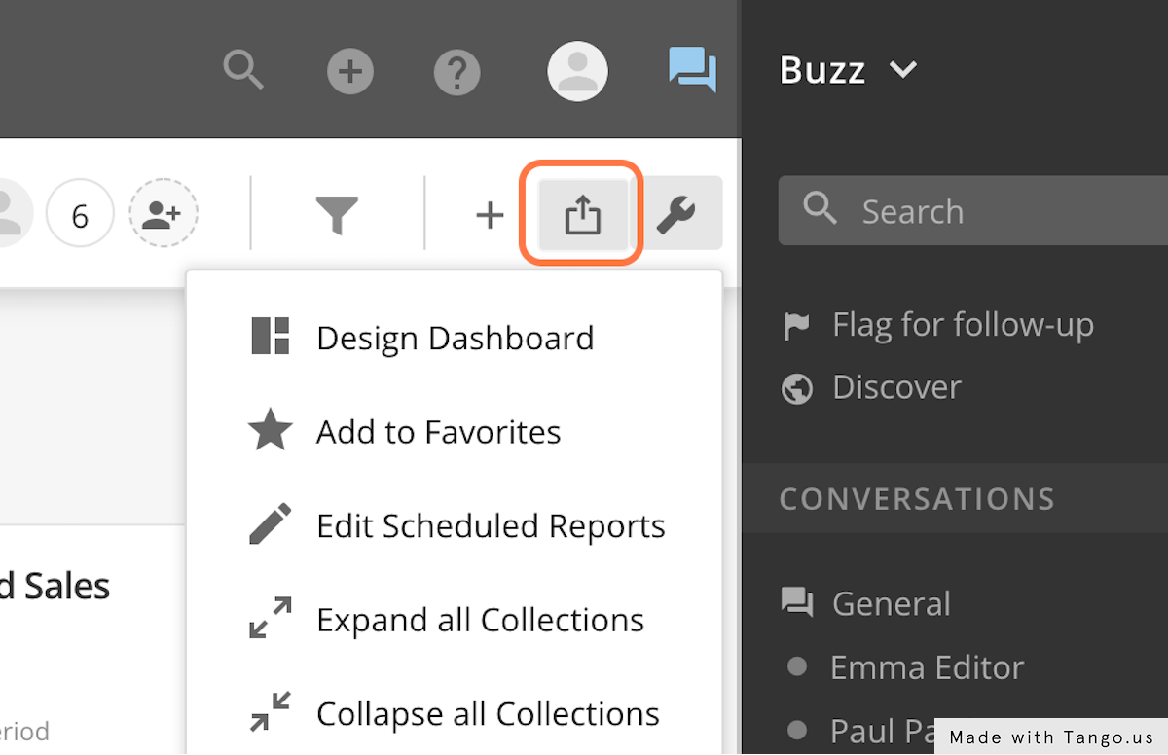Toggle Add to Favorites
Screen dimensions: 1168x755
(x=437, y=431)
